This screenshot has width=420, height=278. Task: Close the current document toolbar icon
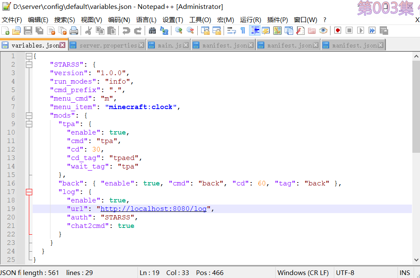(x=51, y=31)
